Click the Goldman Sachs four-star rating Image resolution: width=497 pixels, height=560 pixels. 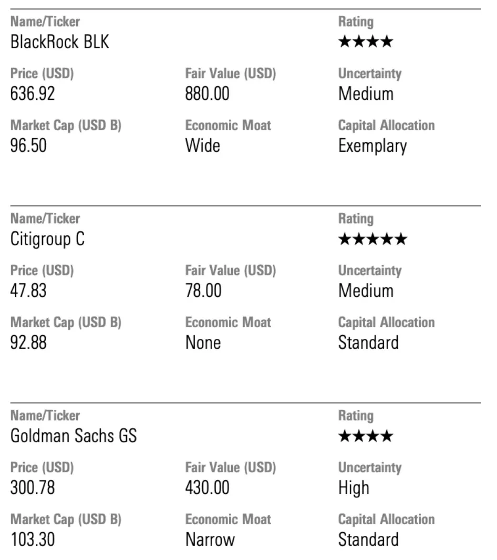[366, 435]
